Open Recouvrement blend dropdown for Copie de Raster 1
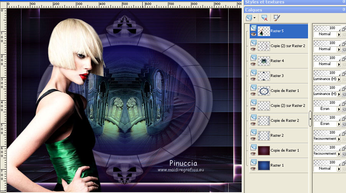Image resolution: width=346 pixels, height=193 pixels. [339, 154]
